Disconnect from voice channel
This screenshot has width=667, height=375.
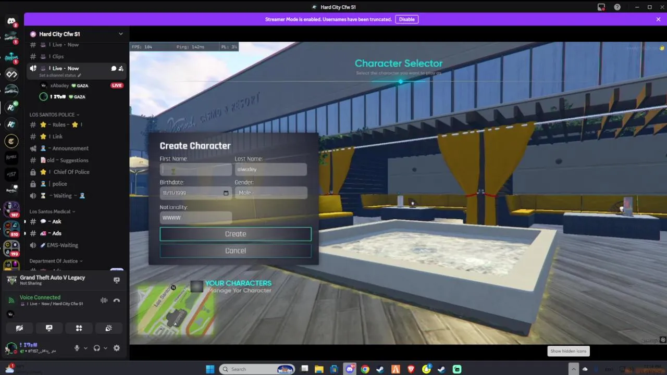point(117,300)
